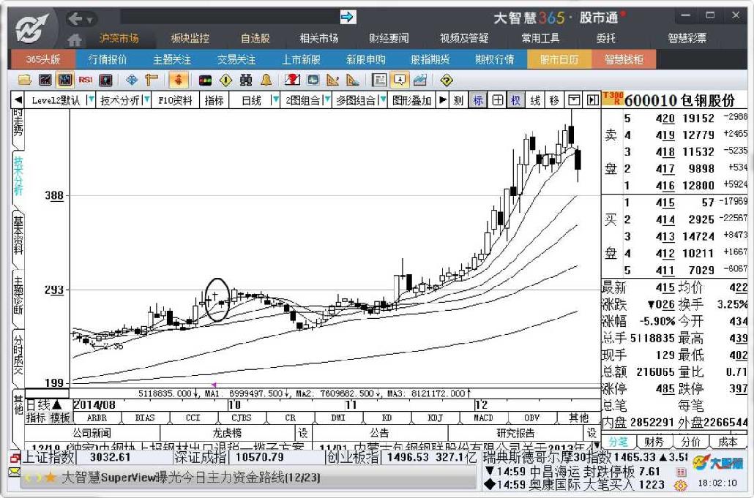Click the home icon near the logo
The image size is (754, 498).
(74, 39)
